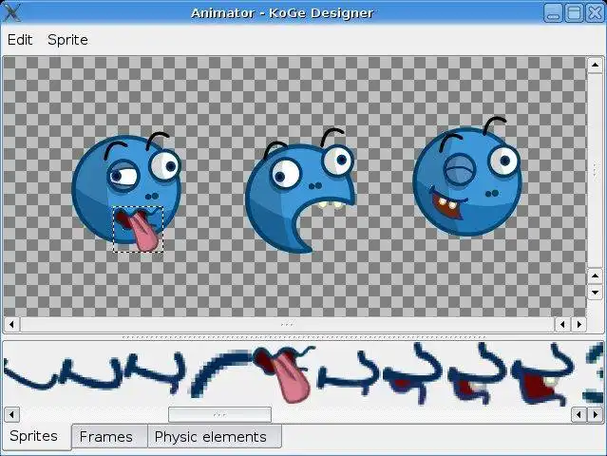Select the tongue sprite in the selection box
The width and height of the screenshot is (607, 456).
point(138,229)
